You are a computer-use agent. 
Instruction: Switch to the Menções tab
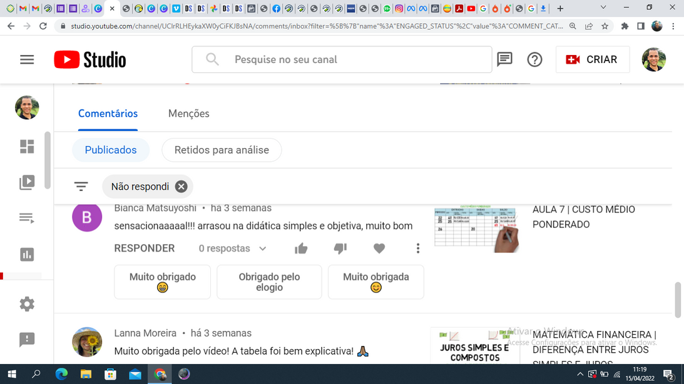188,114
